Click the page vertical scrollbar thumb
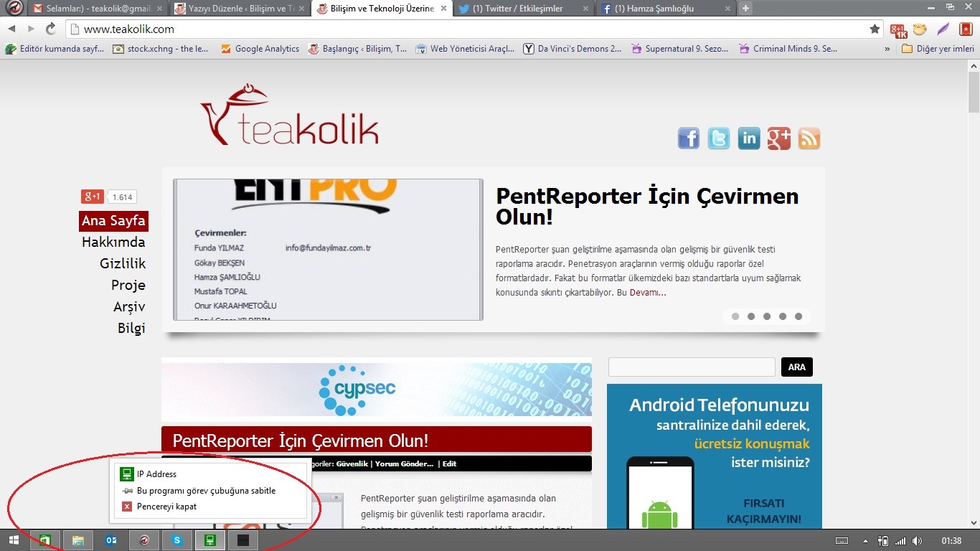Viewport: 980px width, 551px height. (974, 92)
